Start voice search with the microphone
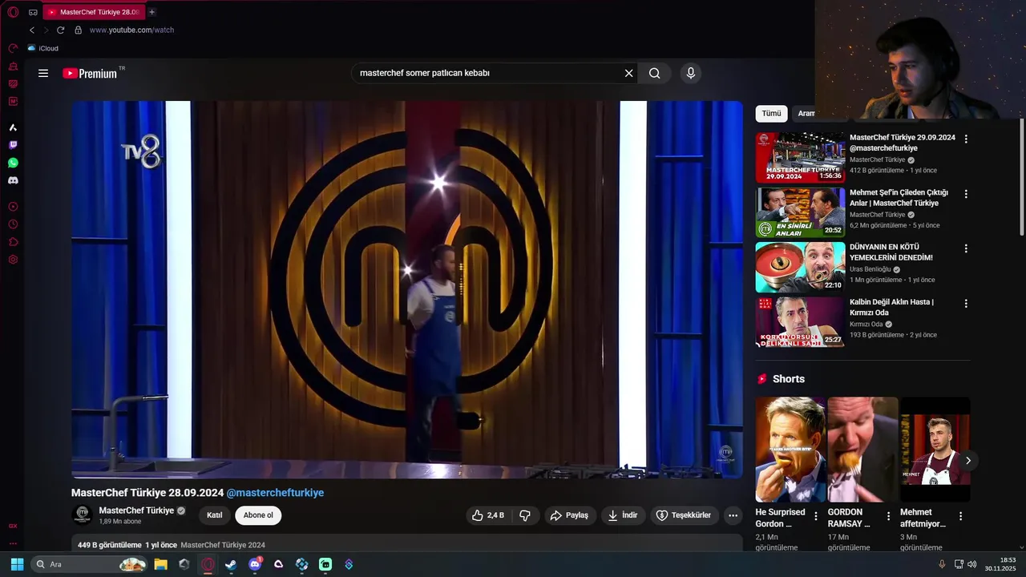 coord(691,73)
